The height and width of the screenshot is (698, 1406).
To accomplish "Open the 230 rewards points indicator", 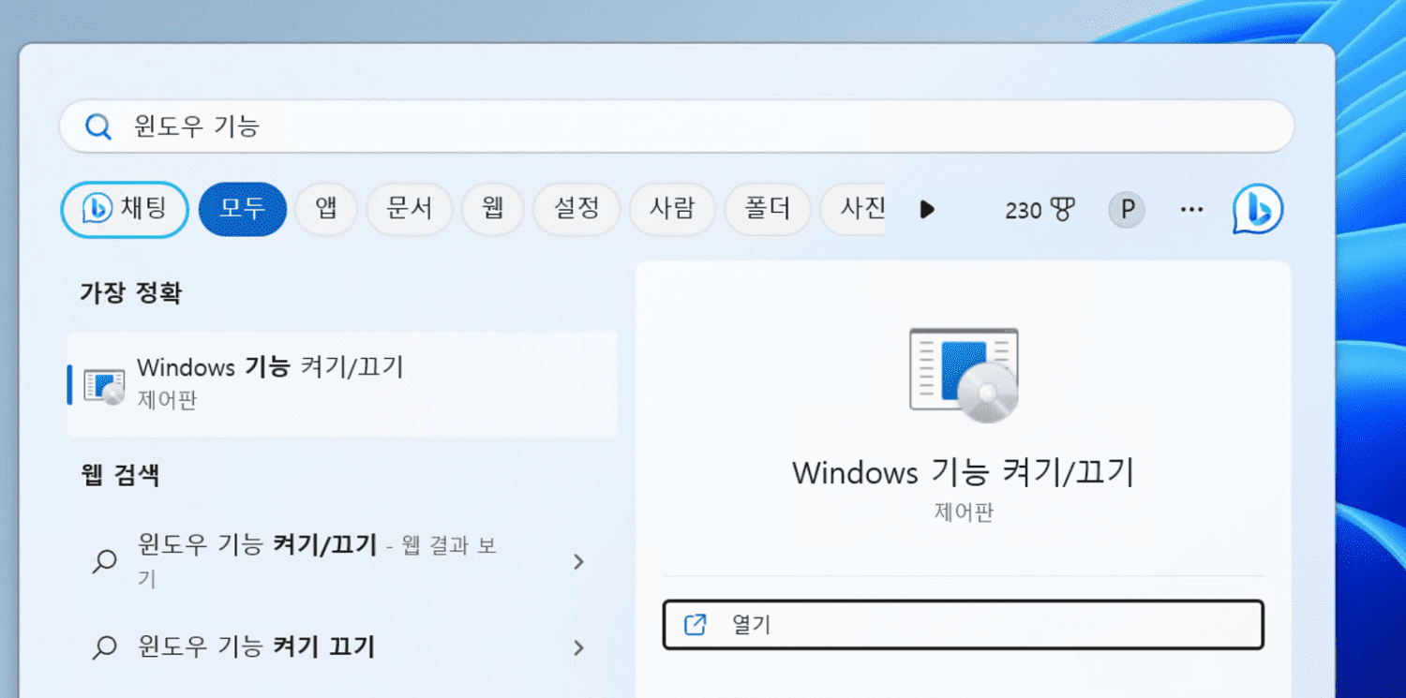I will click(1040, 210).
